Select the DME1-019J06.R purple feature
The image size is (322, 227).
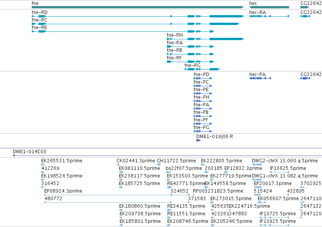coord(198,140)
